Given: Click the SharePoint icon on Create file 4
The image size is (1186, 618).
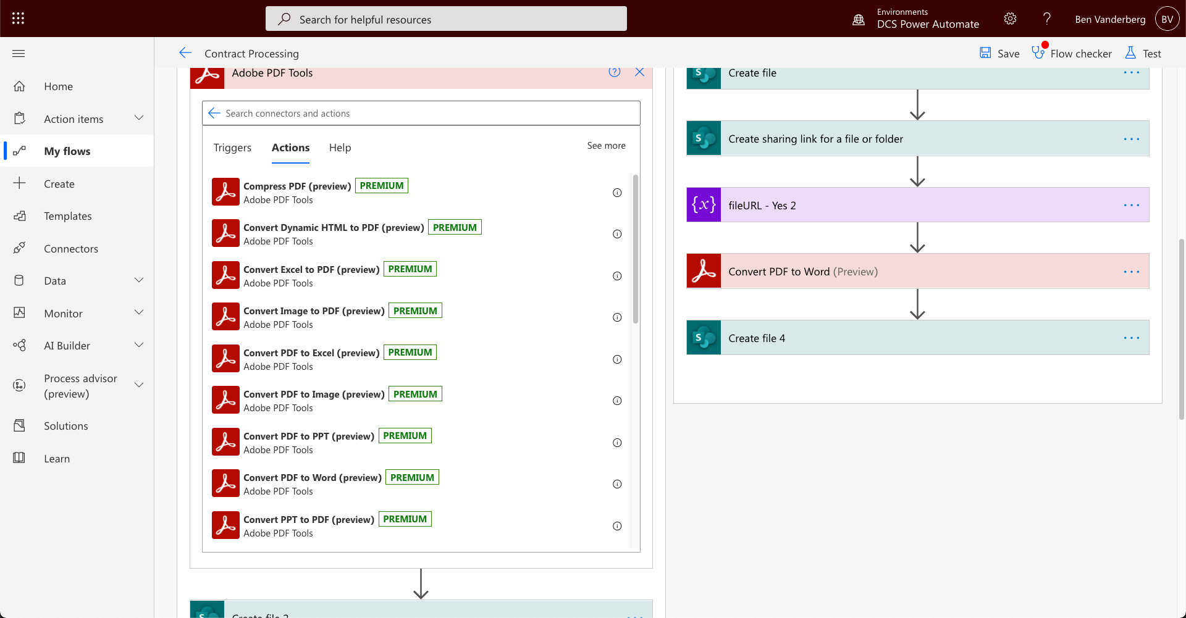Looking at the screenshot, I should (x=704, y=337).
